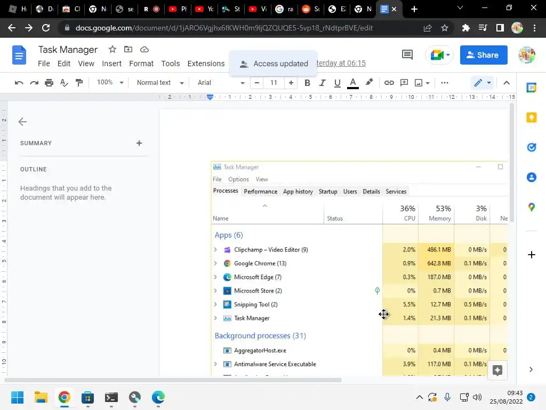The height and width of the screenshot is (410, 546).
Task: Click the font size field showing 11
Action: tap(274, 83)
